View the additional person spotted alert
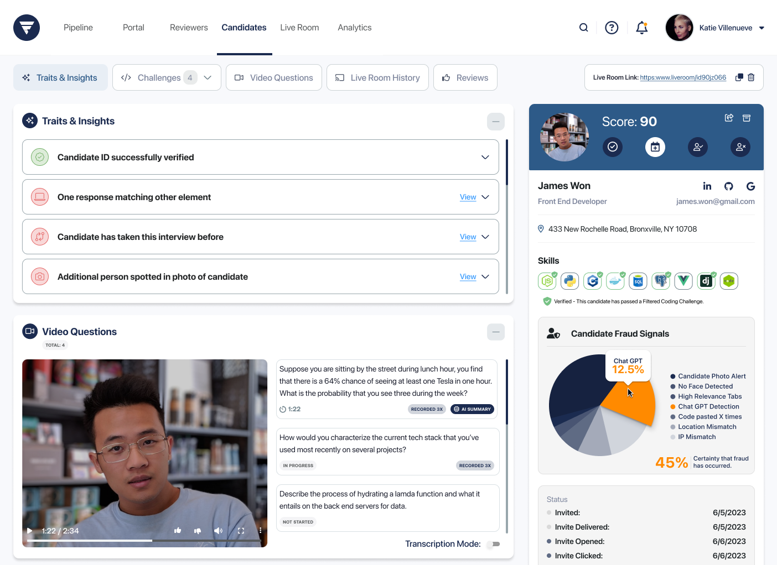This screenshot has width=777, height=565. (x=468, y=277)
